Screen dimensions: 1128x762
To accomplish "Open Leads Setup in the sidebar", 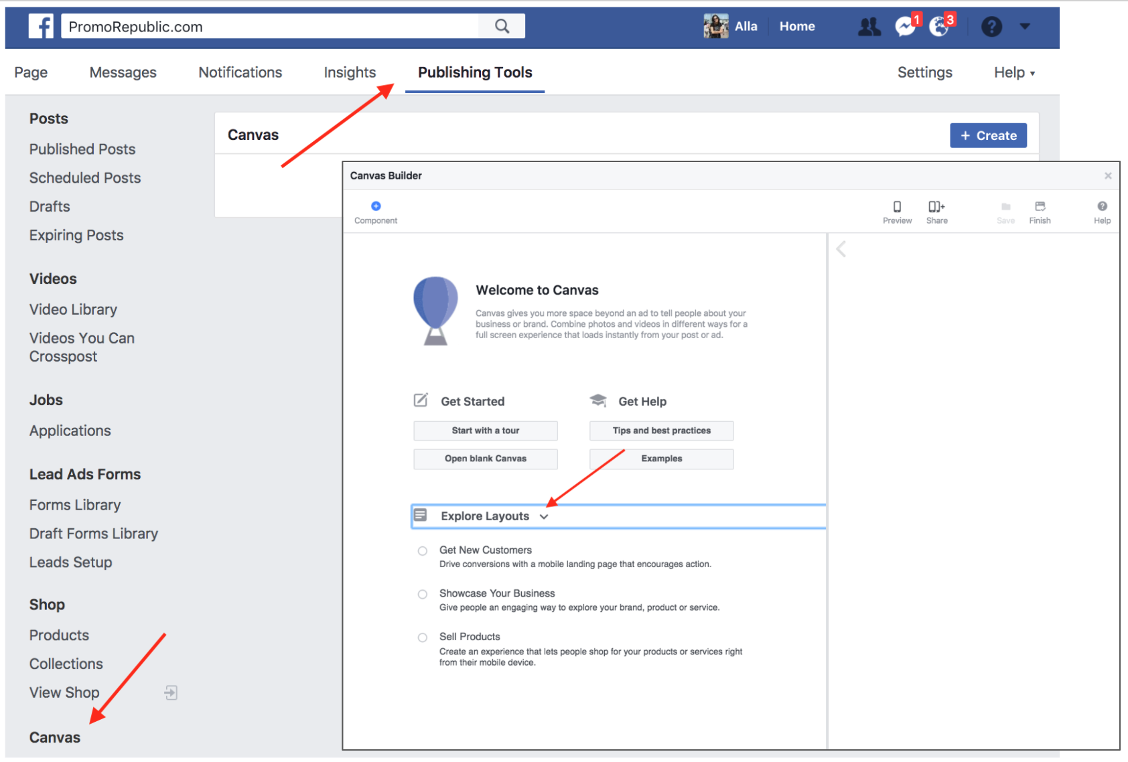I will click(70, 562).
